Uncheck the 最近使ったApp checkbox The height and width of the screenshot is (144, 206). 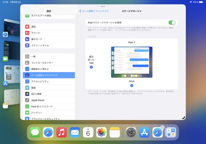[91, 67]
